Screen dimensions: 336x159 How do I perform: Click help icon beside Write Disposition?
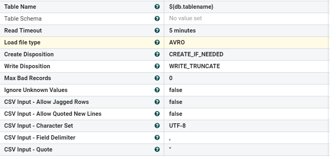coord(157,66)
